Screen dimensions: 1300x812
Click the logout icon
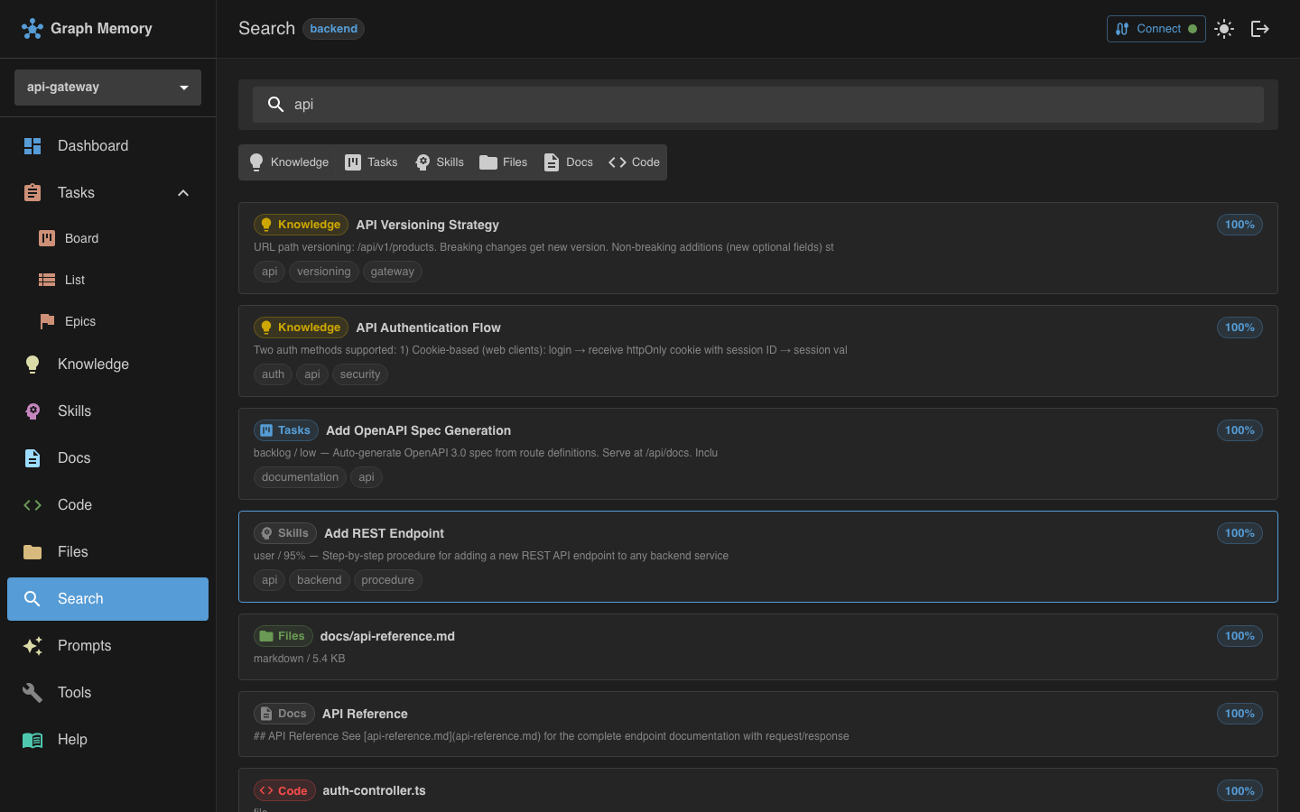(1260, 29)
